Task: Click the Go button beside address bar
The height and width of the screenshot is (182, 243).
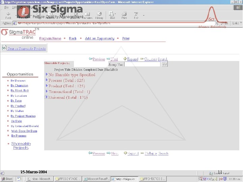Action: [x=224, y=23]
